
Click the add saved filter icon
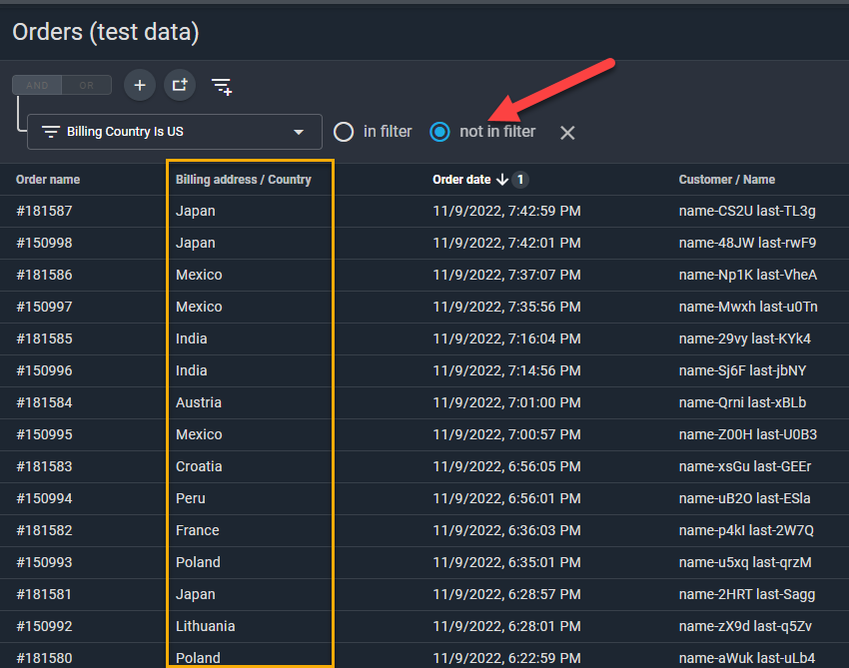click(222, 87)
